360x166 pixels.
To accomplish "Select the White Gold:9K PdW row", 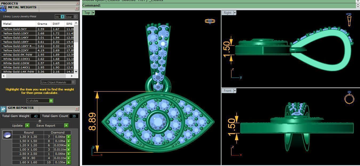I will coord(38,55).
